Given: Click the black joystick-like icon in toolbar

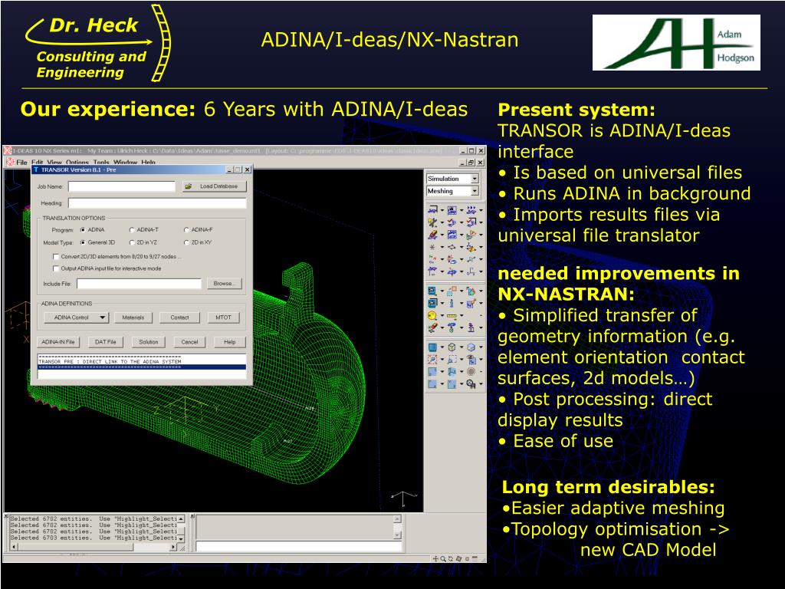Looking at the screenshot, I should tap(471, 327).
